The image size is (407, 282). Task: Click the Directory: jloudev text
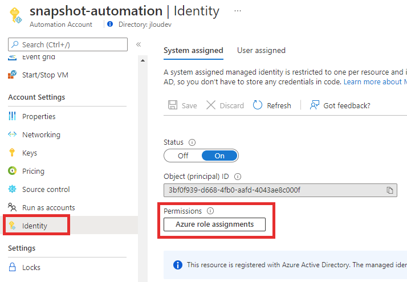pos(145,24)
